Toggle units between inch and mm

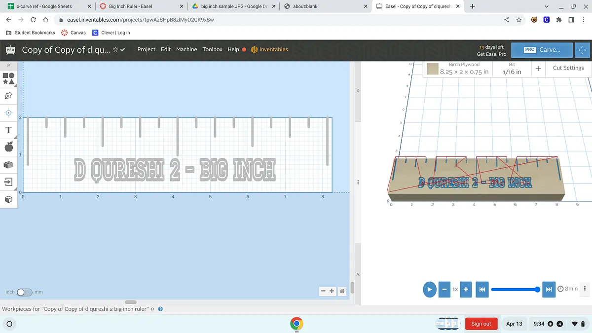[x=24, y=292]
